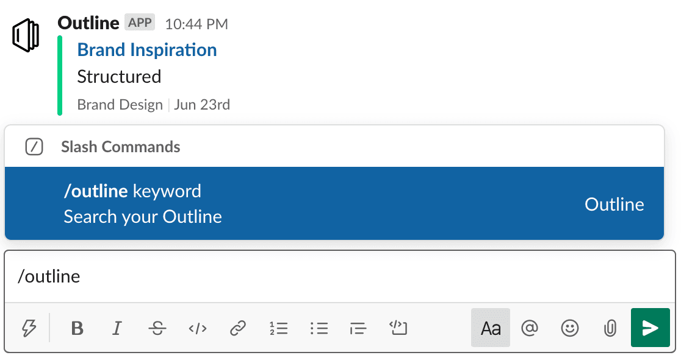The width and height of the screenshot is (681, 358).
Task: Click the Outline app avatar
Action: pos(26,36)
